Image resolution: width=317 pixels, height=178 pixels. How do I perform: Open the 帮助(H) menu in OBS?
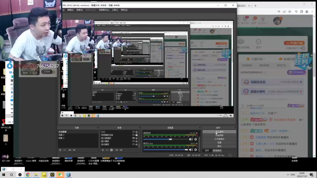pos(124,10)
